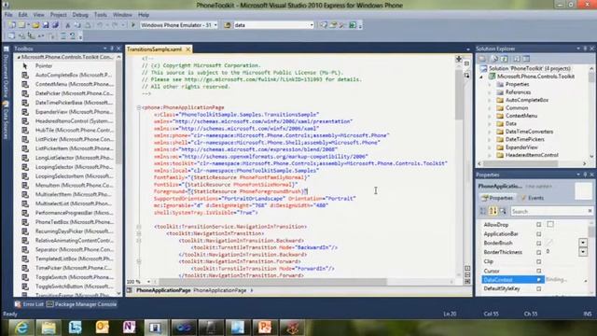Close the TransitionsSample.xaml document tab
This screenshot has height=336, width=597.
point(188,49)
